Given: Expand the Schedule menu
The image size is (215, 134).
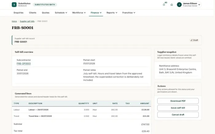Looking at the screenshot, I should click(61, 13).
